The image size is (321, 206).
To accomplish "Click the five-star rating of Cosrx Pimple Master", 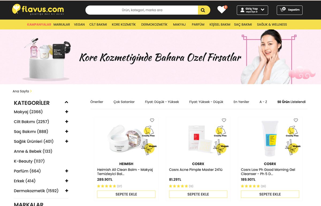I will click(178, 186).
